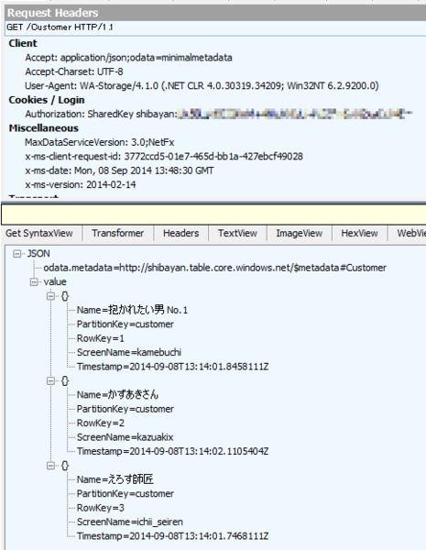Click the x-ms-version: 2014-02-14 line
This screenshot has height=550, width=426.
[81, 185]
